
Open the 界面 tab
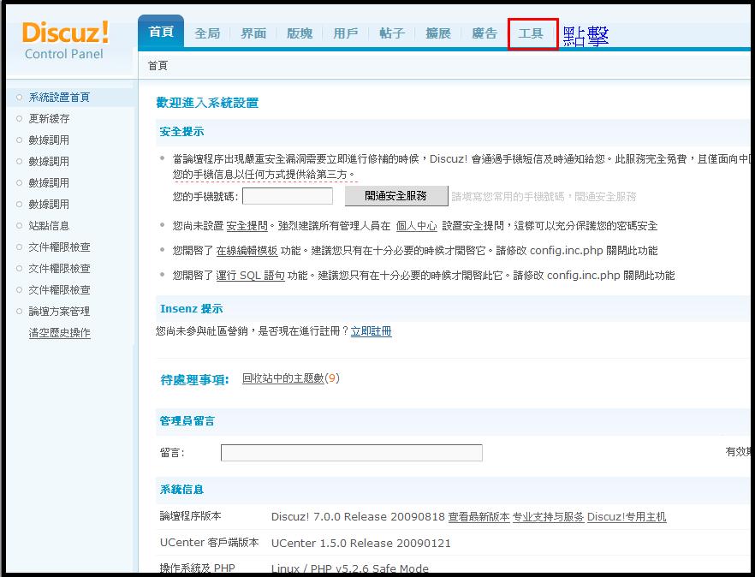point(253,33)
